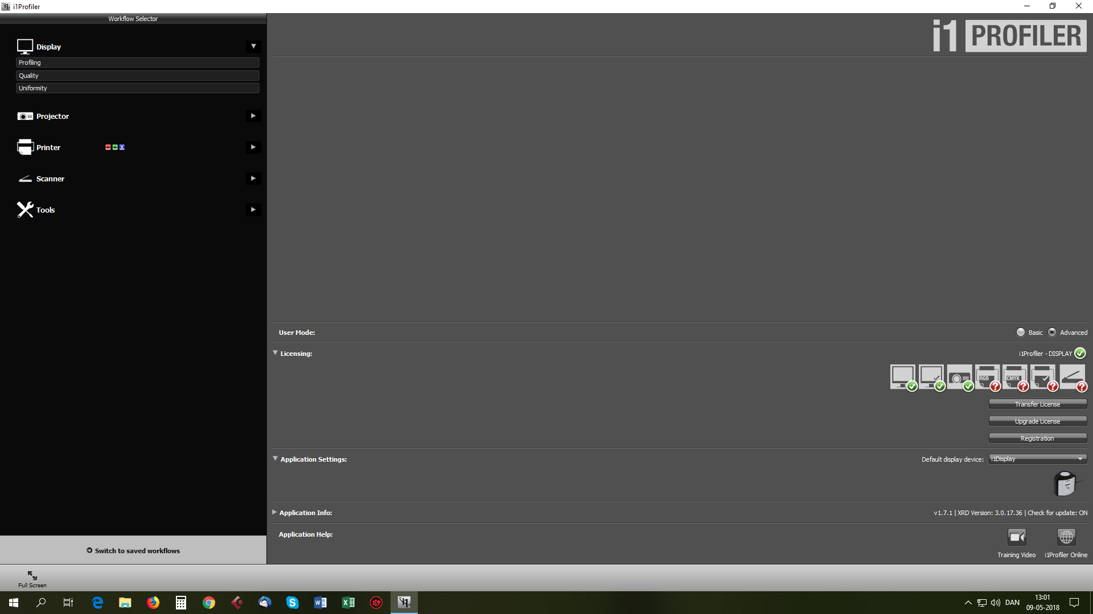
Task: Switch to saved workflows
Action: click(x=133, y=550)
